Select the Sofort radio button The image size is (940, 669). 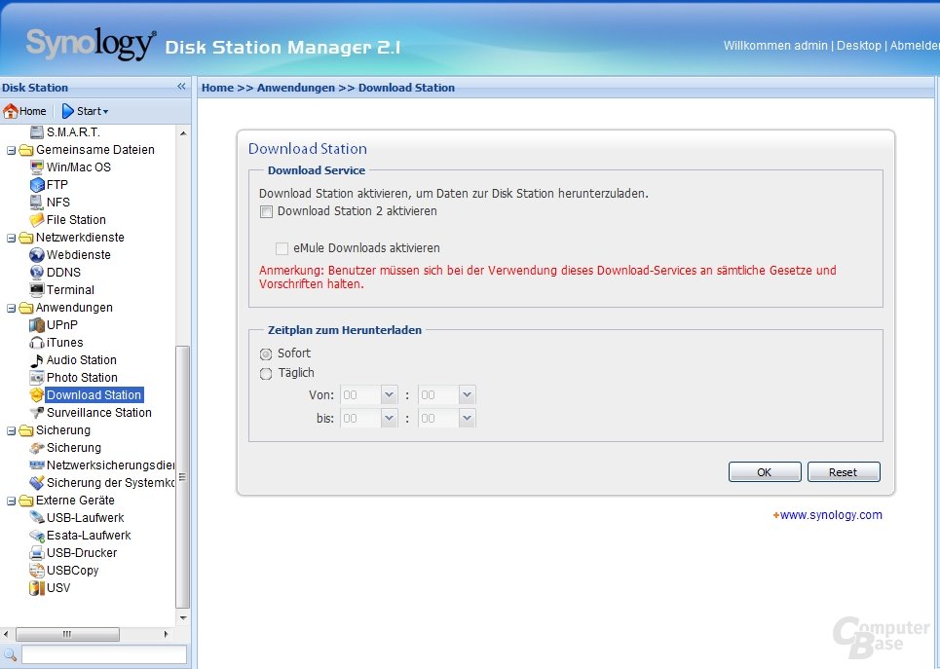tap(266, 353)
